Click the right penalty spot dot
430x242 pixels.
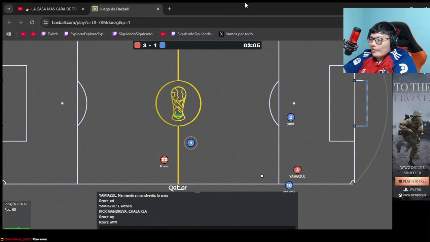pyautogui.click(x=294, y=103)
